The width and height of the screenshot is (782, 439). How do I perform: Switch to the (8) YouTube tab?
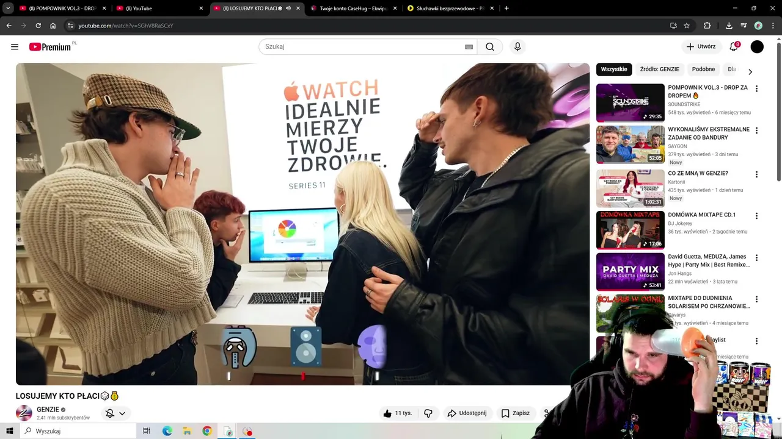pos(159,8)
